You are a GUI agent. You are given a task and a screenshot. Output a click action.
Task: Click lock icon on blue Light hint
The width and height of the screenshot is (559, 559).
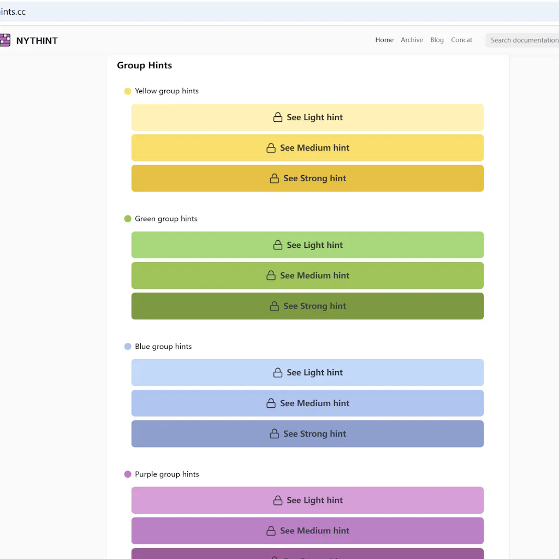point(278,373)
